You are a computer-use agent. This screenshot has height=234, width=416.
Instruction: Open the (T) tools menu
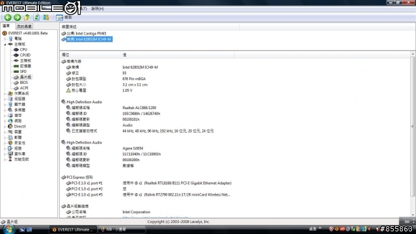(84, 8)
